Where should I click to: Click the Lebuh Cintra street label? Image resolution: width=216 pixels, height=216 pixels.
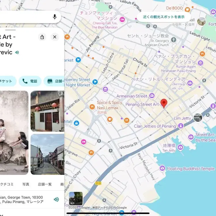coord(108,63)
